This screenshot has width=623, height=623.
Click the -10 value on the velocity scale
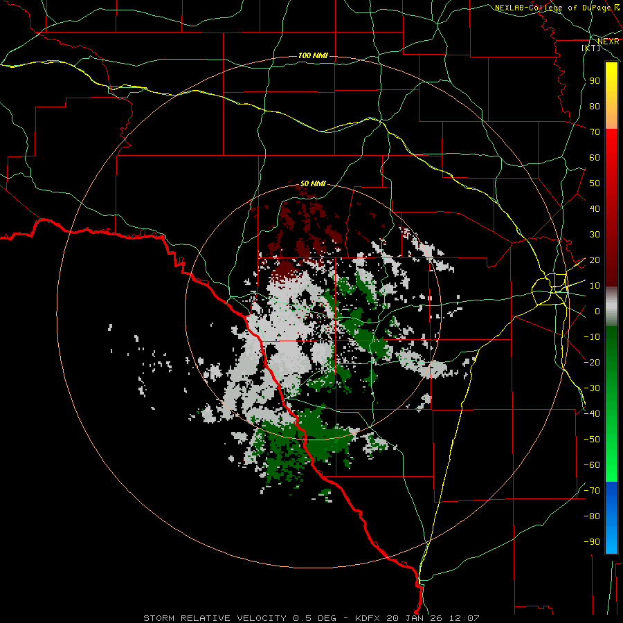pyautogui.click(x=592, y=337)
